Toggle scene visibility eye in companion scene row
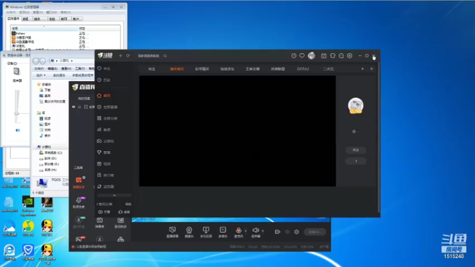This screenshot has width=475, height=267. (74, 107)
